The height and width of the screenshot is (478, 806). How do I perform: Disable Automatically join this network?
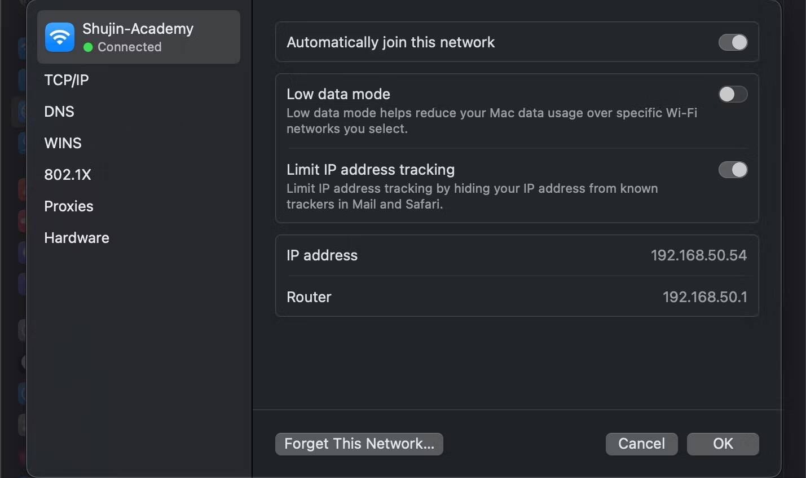pos(733,42)
